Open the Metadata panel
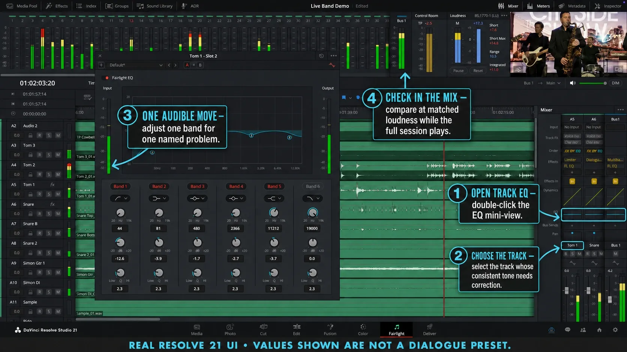 pyautogui.click(x=572, y=6)
